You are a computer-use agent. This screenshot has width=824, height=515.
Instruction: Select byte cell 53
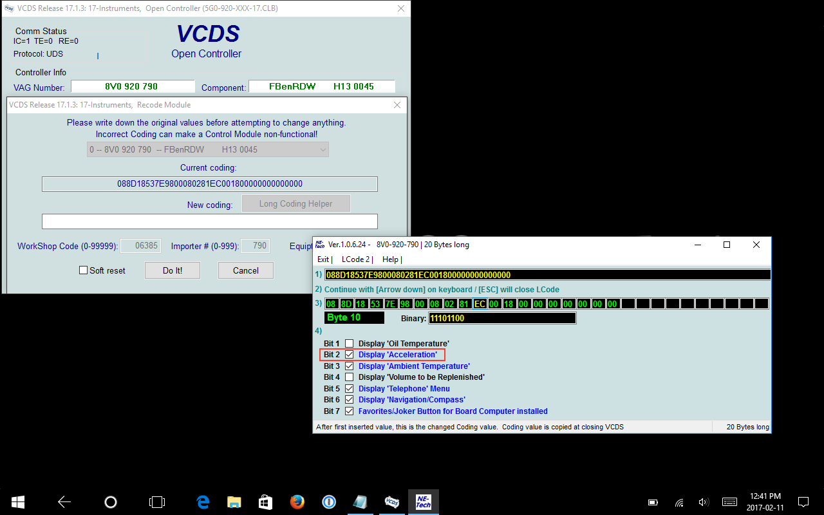376,304
